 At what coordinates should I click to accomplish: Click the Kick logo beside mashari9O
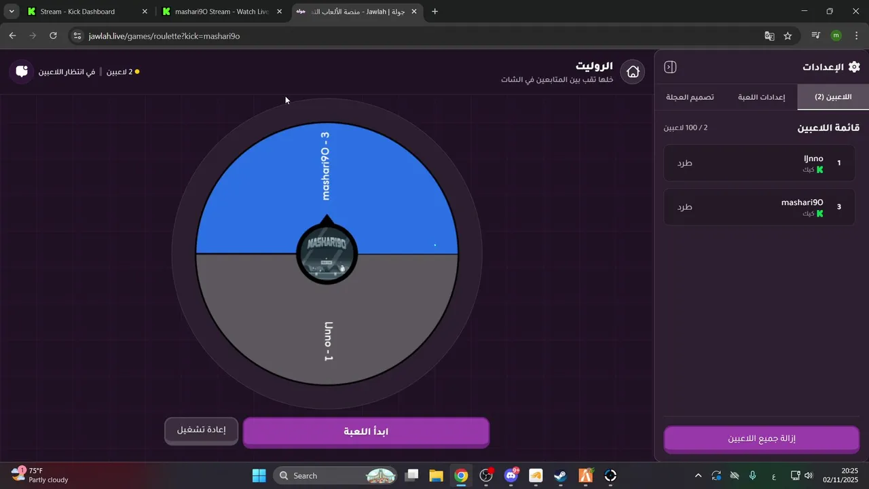point(819,214)
